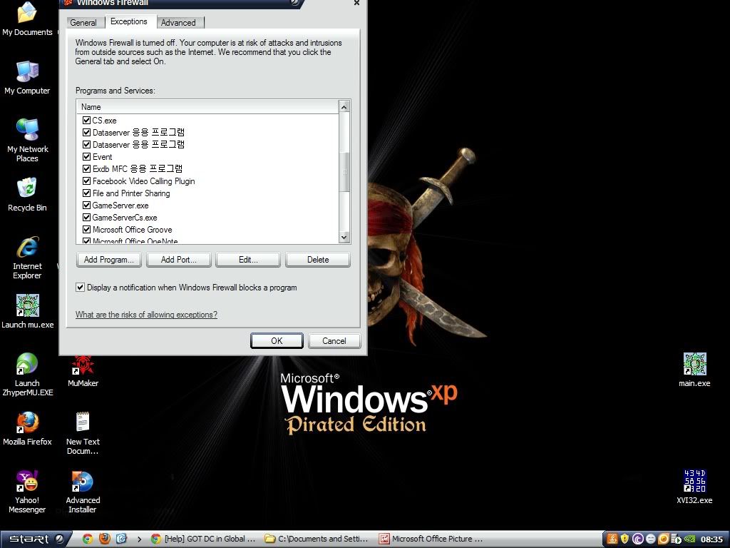Viewport: 730px width, 548px height.
Task: Switch to the General tab
Action: pos(83,23)
